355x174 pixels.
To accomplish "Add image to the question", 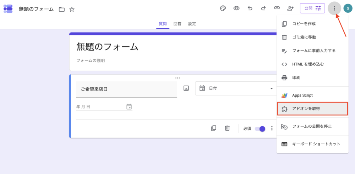I will tap(186, 88).
